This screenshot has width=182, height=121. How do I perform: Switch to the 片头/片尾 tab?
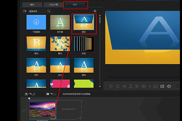[x=53, y=5]
